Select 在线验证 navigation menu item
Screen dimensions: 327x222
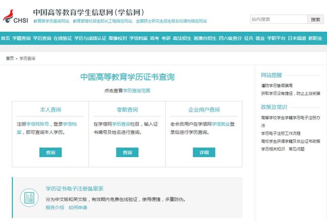point(62,38)
